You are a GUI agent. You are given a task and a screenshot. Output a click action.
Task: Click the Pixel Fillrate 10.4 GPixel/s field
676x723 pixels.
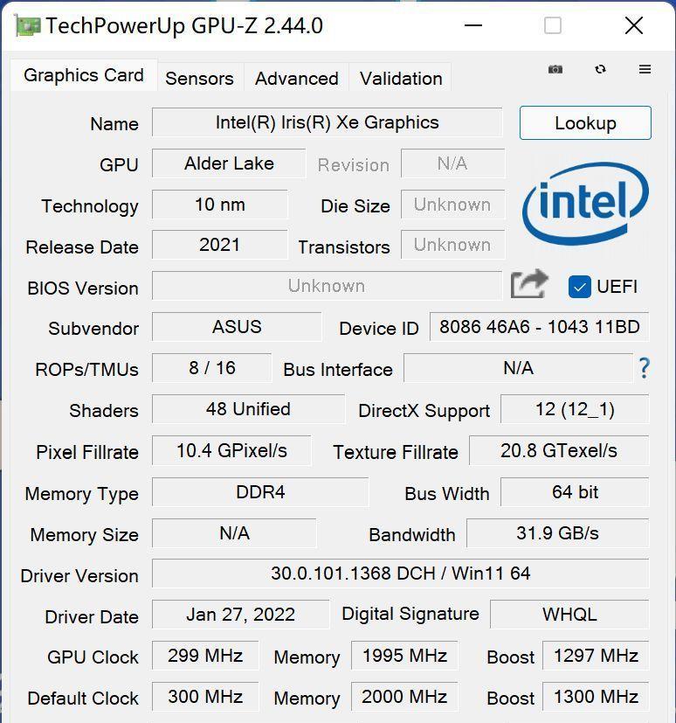[231, 450]
